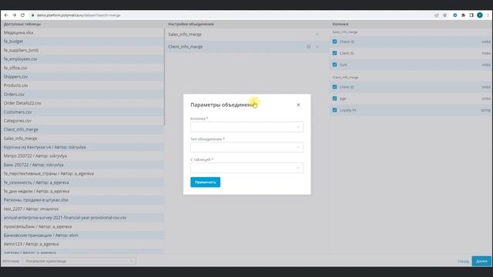Image resolution: width=493 pixels, height=277 pixels.
Task: Go forward in the browser
Action: point(15,15)
